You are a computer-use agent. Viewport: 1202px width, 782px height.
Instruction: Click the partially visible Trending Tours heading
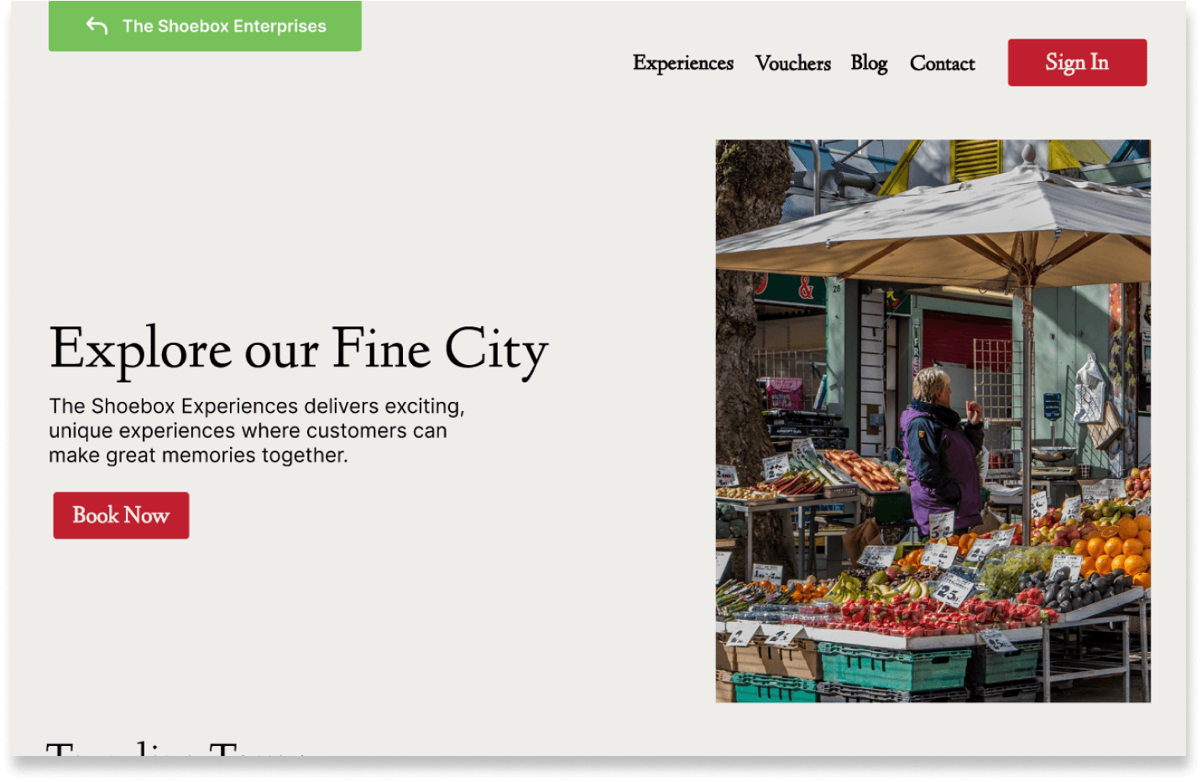tap(176, 748)
